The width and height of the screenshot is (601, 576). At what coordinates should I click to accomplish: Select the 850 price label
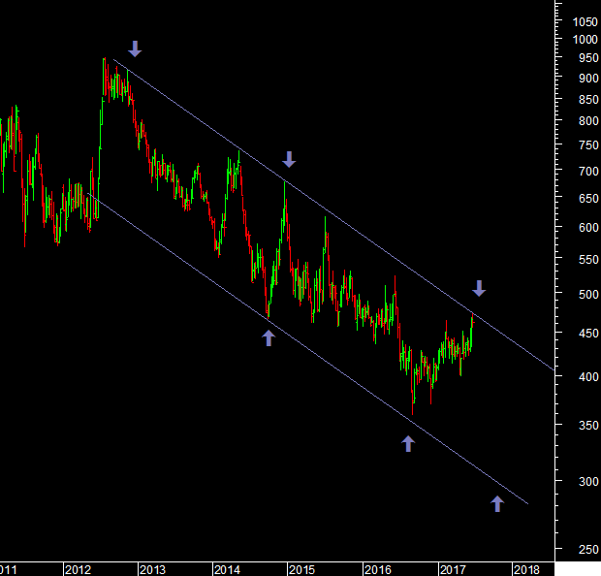coord(588,100)
